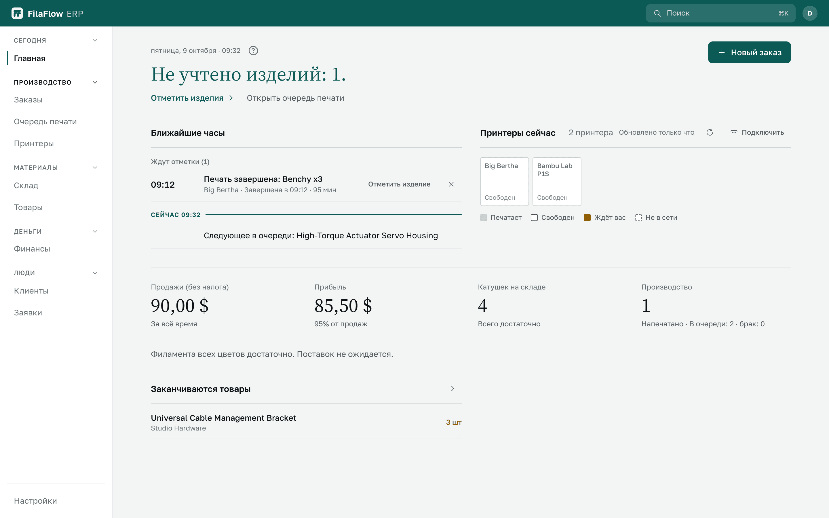Collapse the МАТЕРИАЛЫ sidebar section
The width and height of the screenshot is (829, 518).
tap(95, 167)
